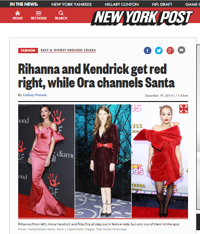
Task: Click the article headline about Rihanna
Action: 96,76
